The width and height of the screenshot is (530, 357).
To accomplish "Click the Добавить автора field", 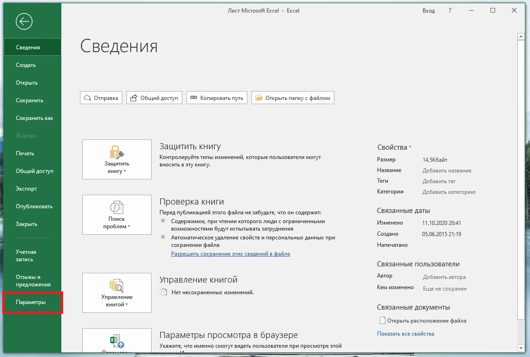I will click(444, 277).
